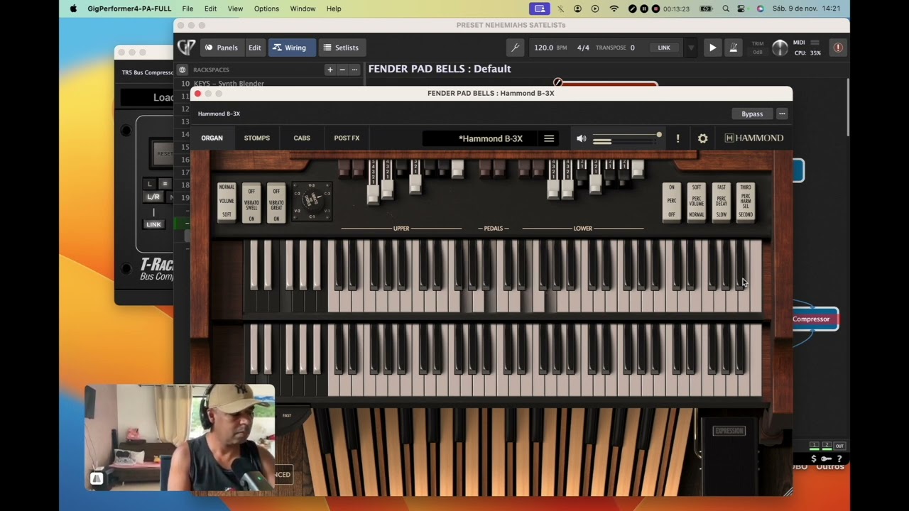Switch to Panels view

(222, 48)
